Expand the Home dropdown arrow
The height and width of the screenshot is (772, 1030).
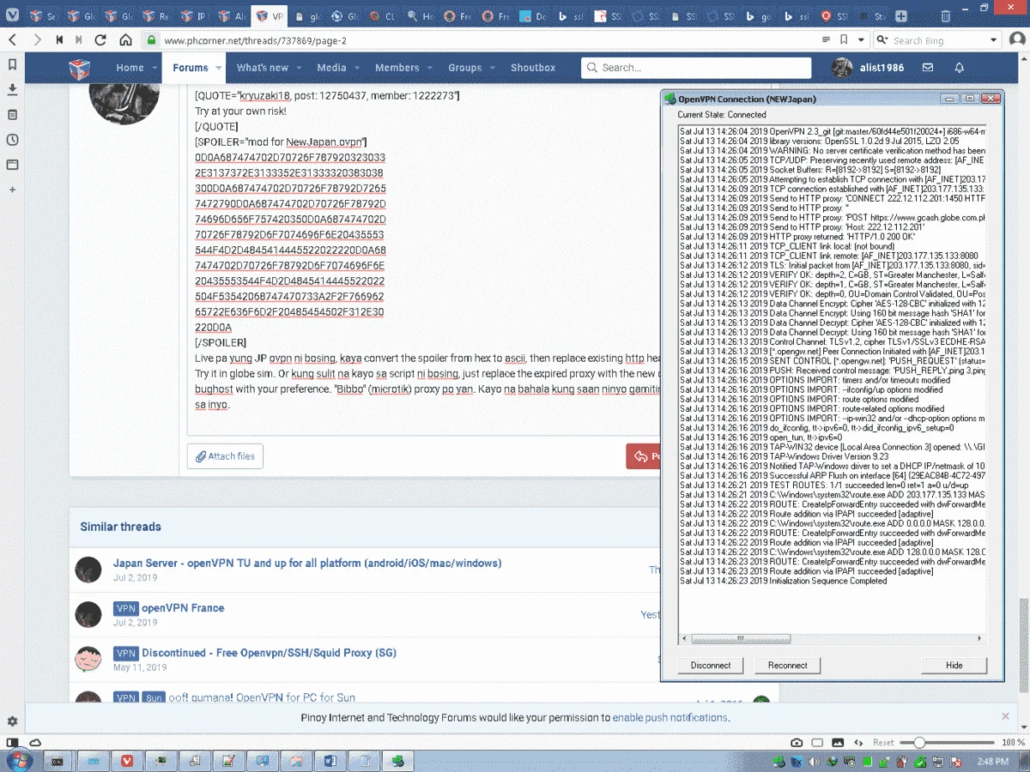coord(154,68)
